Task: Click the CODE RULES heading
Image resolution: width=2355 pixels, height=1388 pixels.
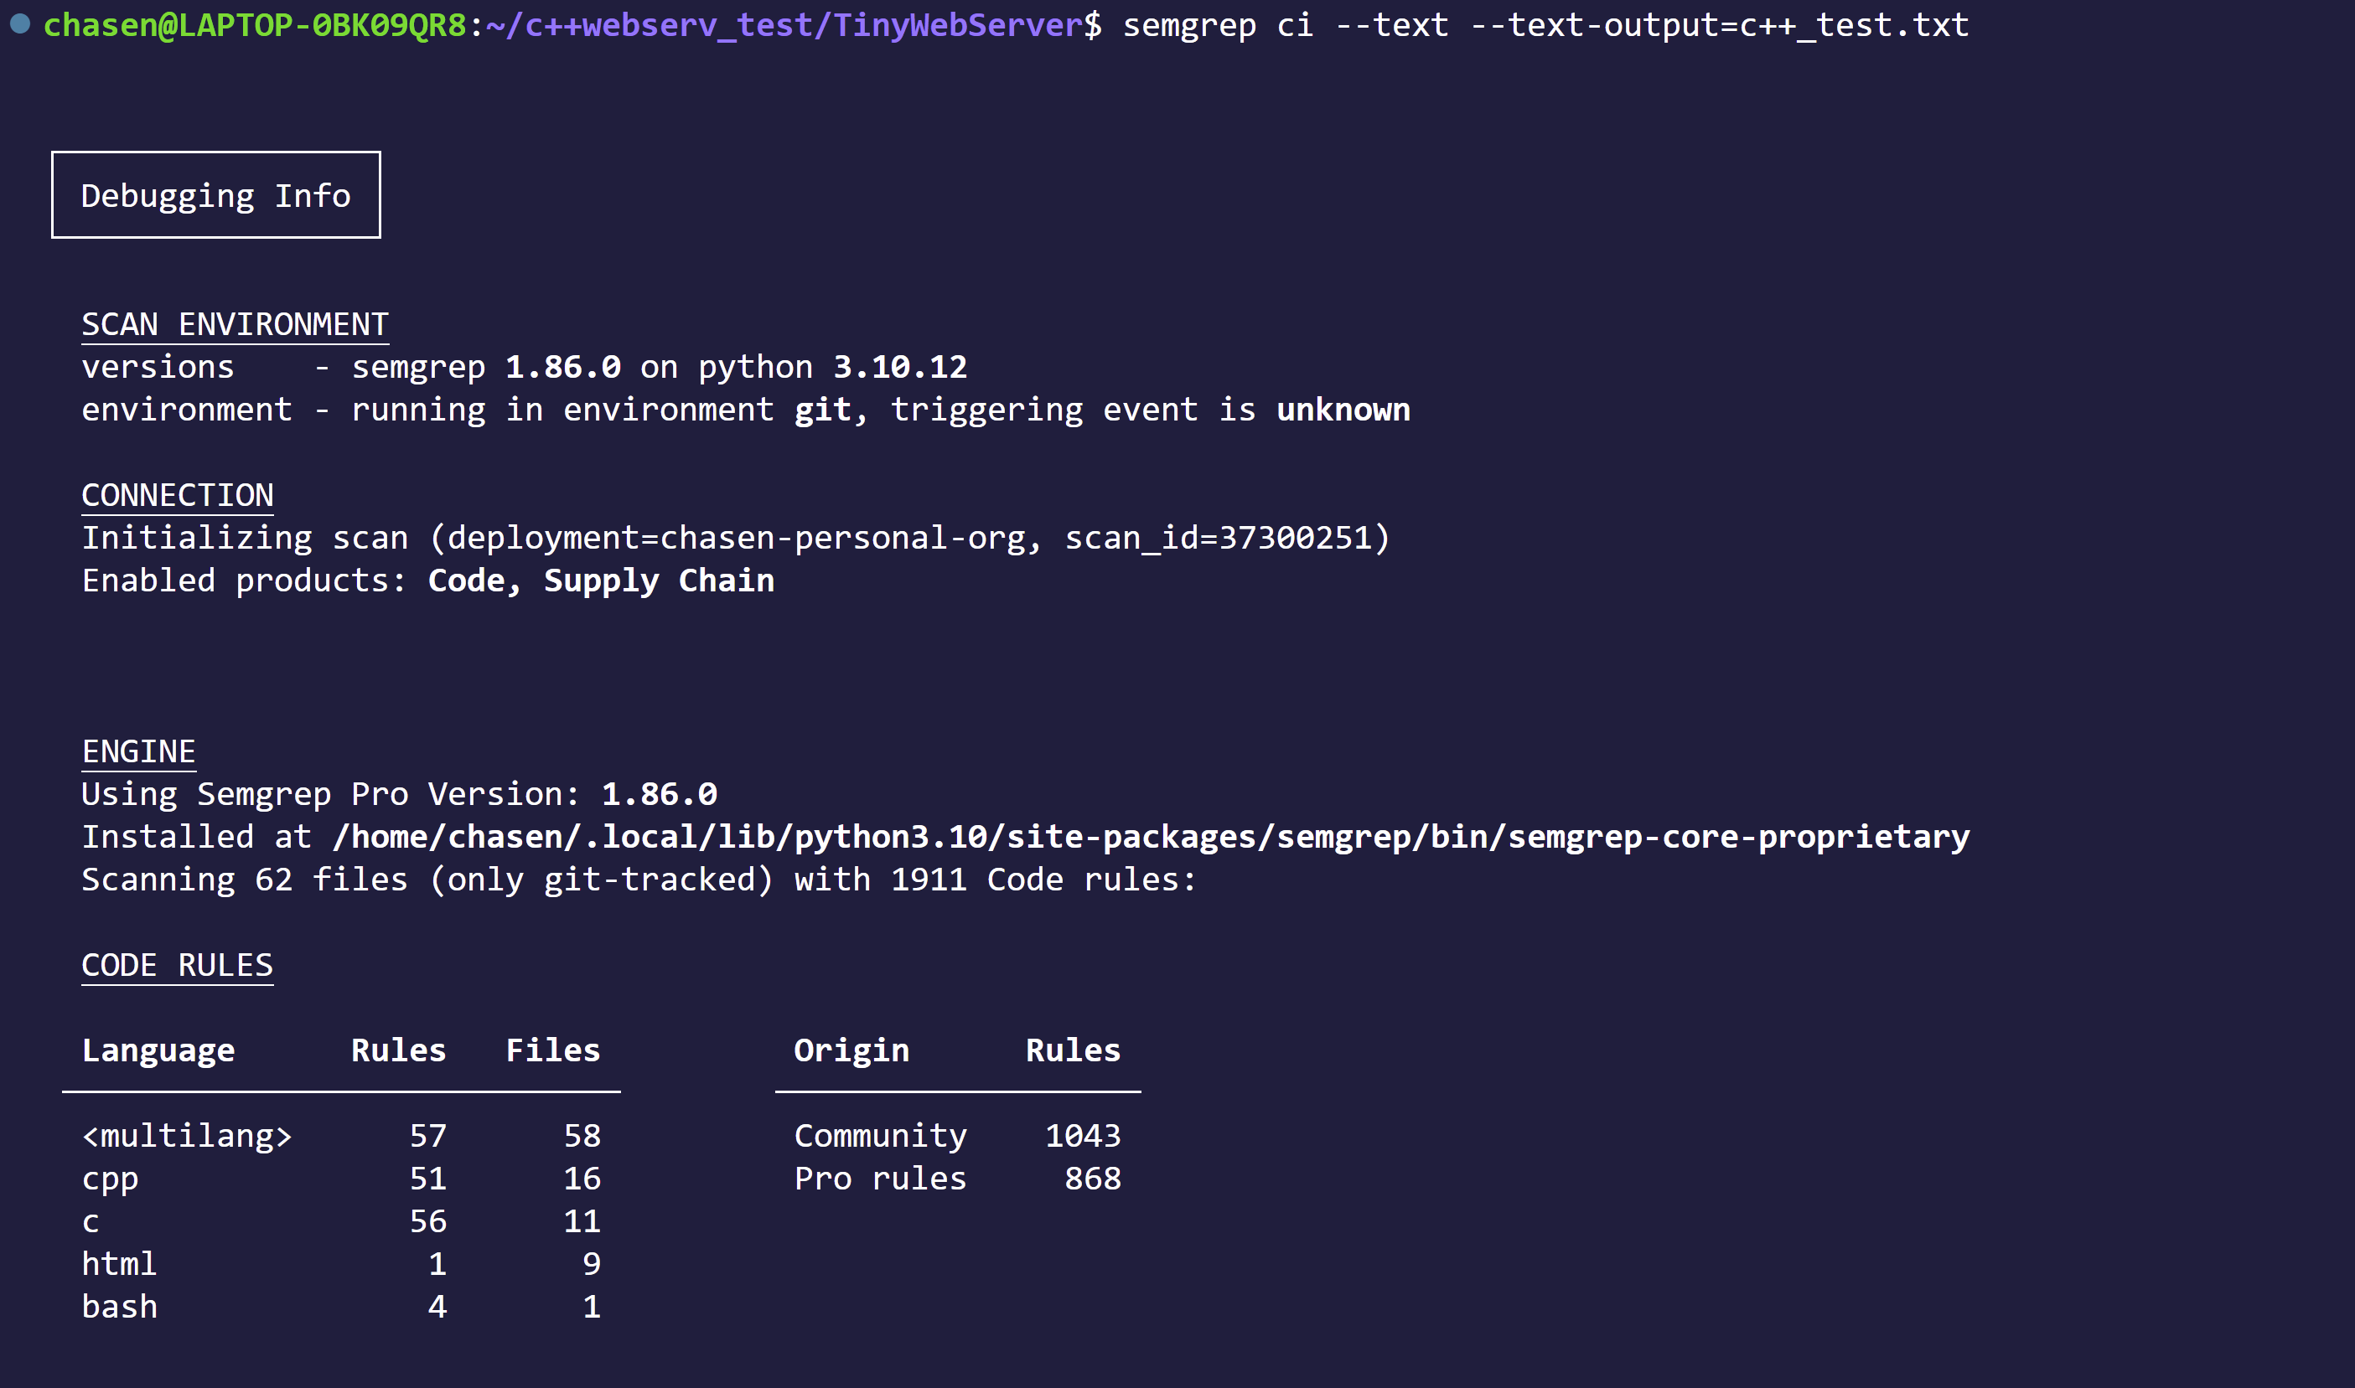Action: click(x=178, y=965)
